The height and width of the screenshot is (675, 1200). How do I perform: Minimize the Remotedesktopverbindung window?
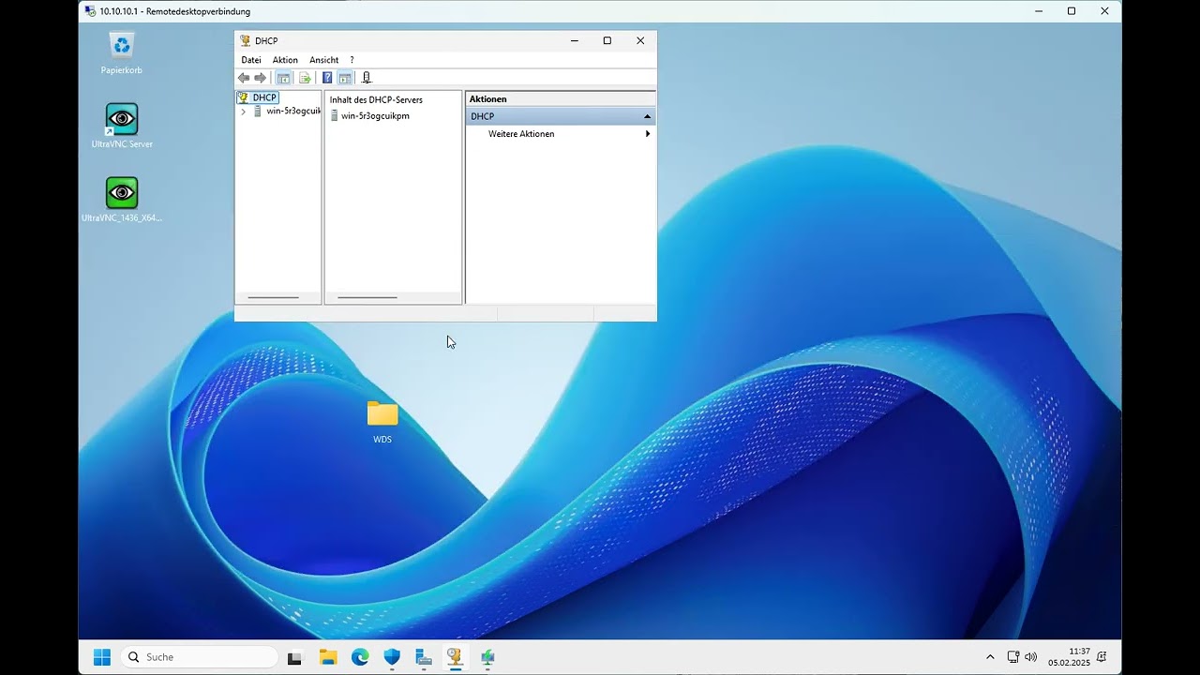(x=1039, y=11)
